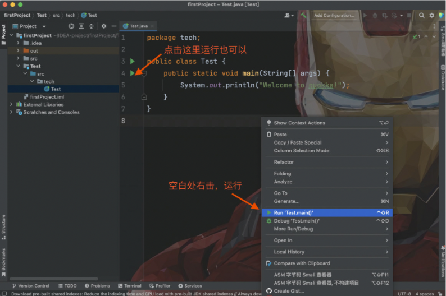Toggle the Terminal tool window
Image resolution: width=446 pixels, height=296 pixels.
(130, 286)
